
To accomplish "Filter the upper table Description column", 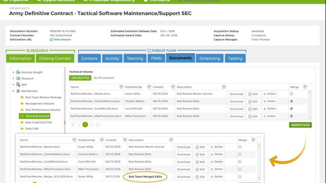I will point(224,87).
